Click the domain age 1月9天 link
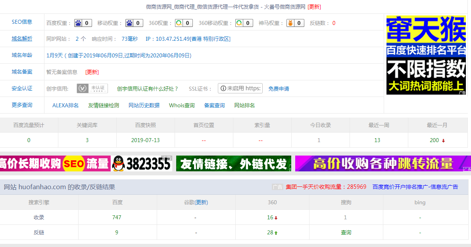This screenshot has width=471, height=247. [x=119, y=55]
